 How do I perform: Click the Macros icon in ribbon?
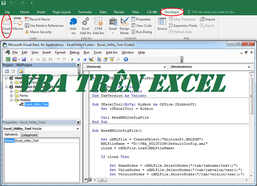click(x=18, y=24)
